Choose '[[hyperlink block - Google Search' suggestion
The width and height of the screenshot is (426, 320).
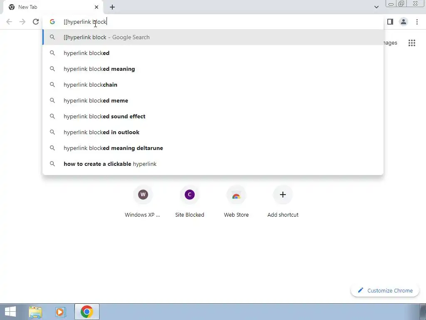coord(213,37)
